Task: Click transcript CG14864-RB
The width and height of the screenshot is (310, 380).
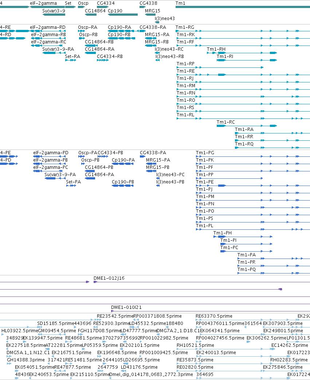Action: pos(90,46)
